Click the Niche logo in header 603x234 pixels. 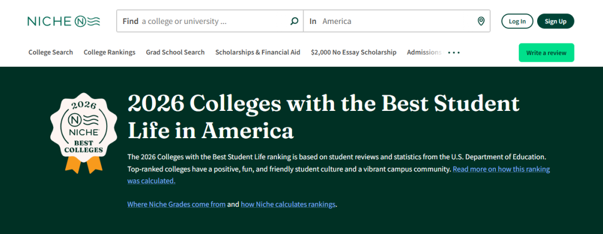pyautogui.click(x=64, y=21)
